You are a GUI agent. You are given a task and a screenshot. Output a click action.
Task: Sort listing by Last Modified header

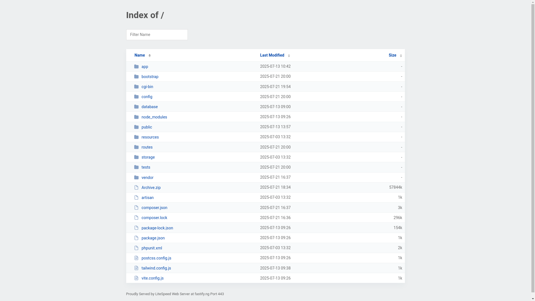(272, 55)
